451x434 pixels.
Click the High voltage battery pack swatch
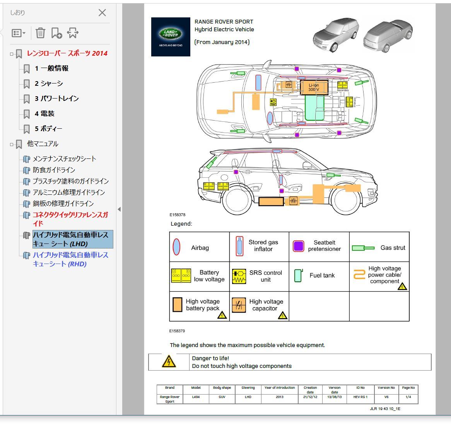pos(177,305)
